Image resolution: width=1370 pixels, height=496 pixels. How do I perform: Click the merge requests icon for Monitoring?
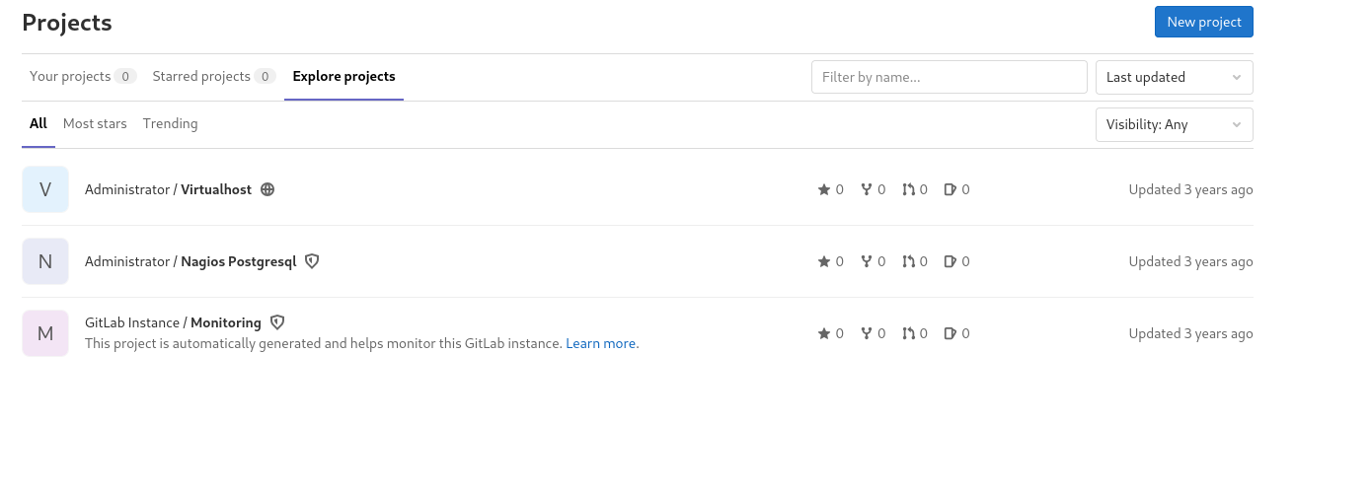[908, 333]
